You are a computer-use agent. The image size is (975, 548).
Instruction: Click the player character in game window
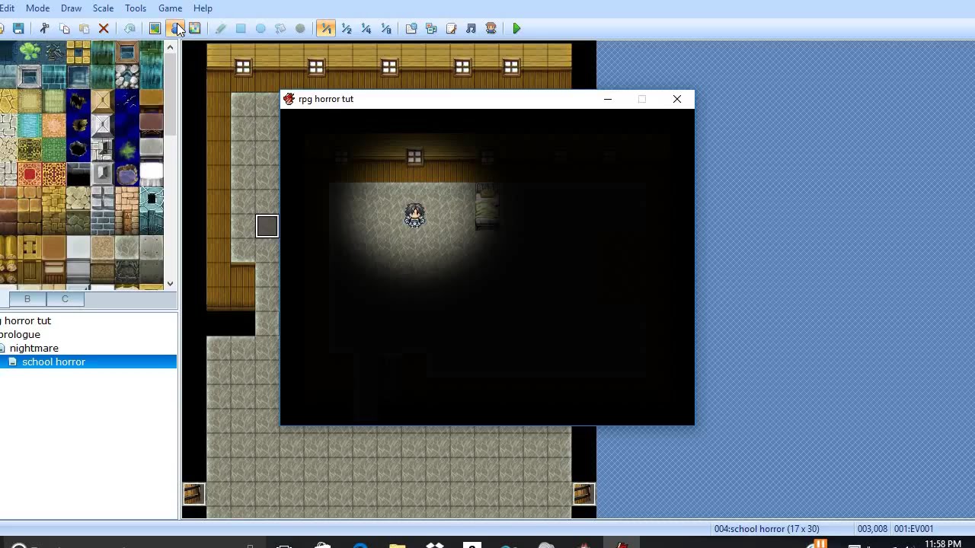coord(414,215)
